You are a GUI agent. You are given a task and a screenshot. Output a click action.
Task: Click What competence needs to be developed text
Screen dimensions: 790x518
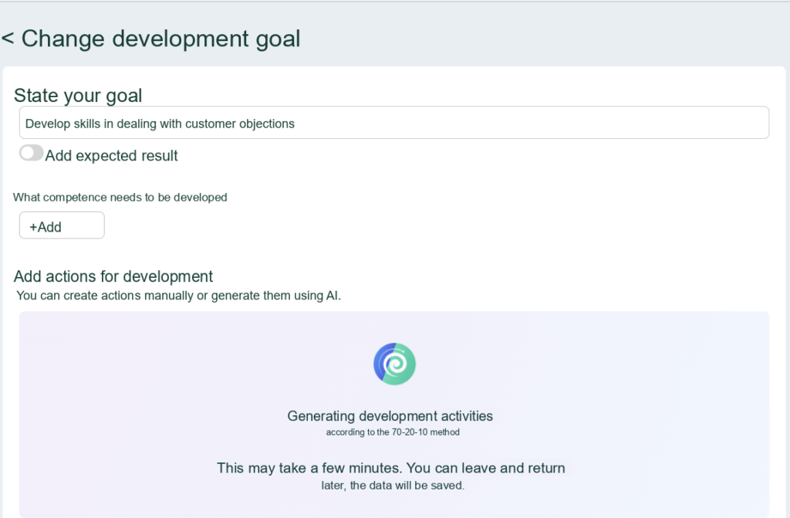click(x=120, y=197)
